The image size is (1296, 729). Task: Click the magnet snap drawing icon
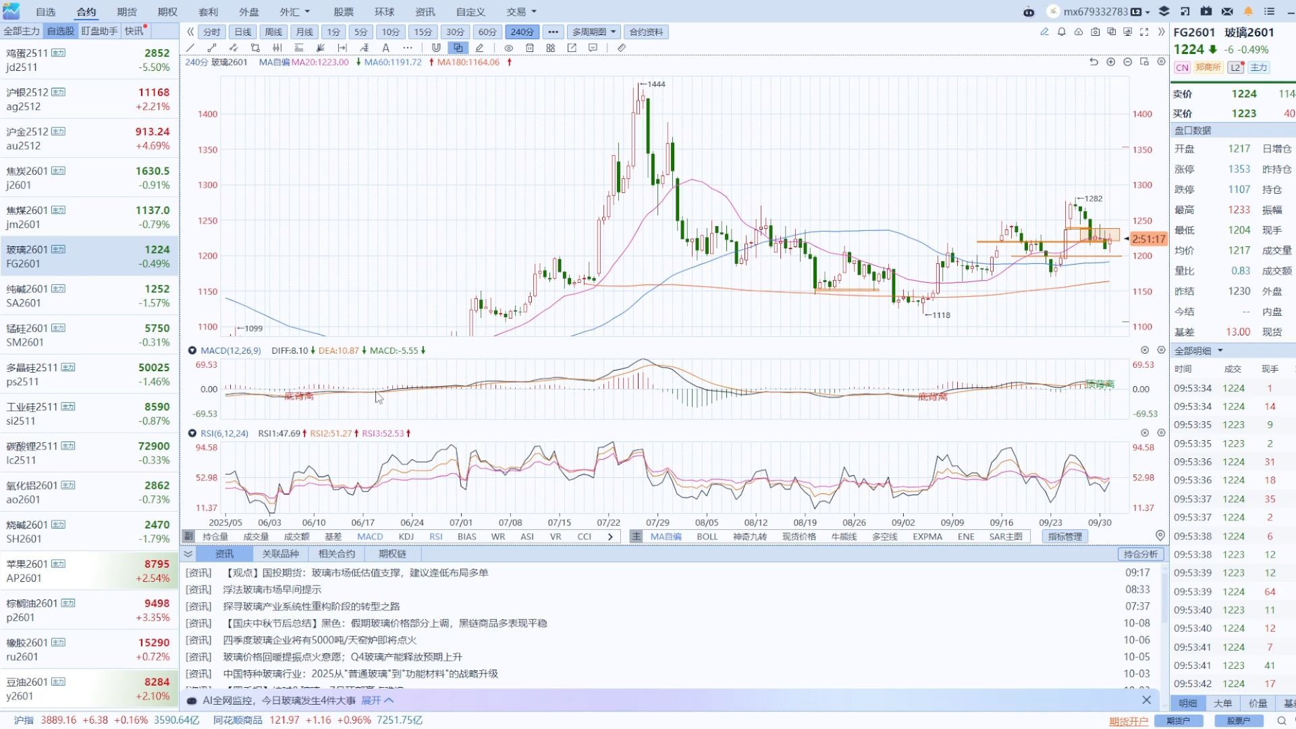click(436, 48)
